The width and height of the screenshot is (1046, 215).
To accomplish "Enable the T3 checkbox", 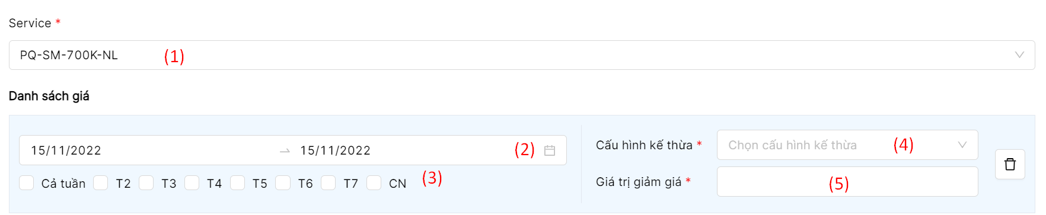I will [x=146, y=182].
